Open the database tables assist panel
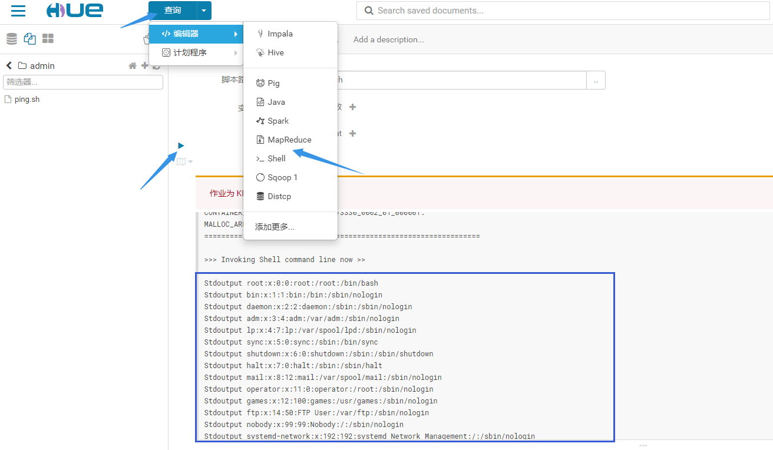This screenshot has width=773, height=450. (x=12, y=39)
